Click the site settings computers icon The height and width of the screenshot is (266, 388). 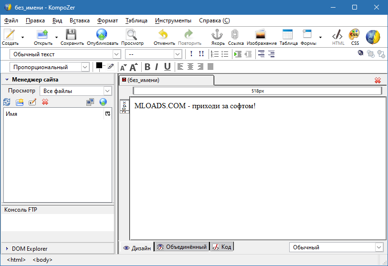pos(90,102)
